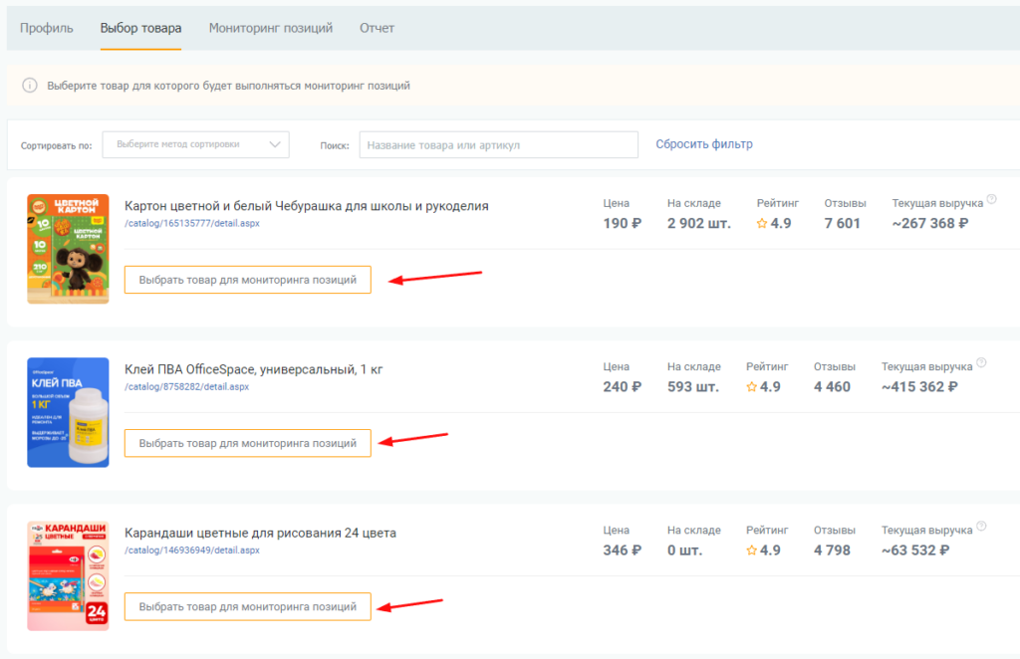Image resolution: width=1020 pixels, height=659 pixels.
Task: Select the Выбор товара tab
Action: tap(140, 28)
